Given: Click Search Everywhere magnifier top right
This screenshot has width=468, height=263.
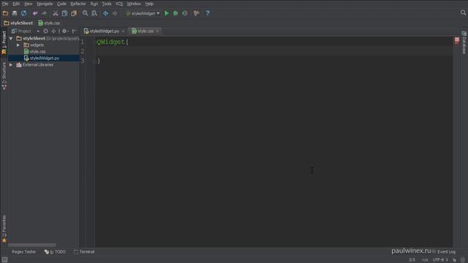Looking at the screenshot, I should (x=463, y=12).
